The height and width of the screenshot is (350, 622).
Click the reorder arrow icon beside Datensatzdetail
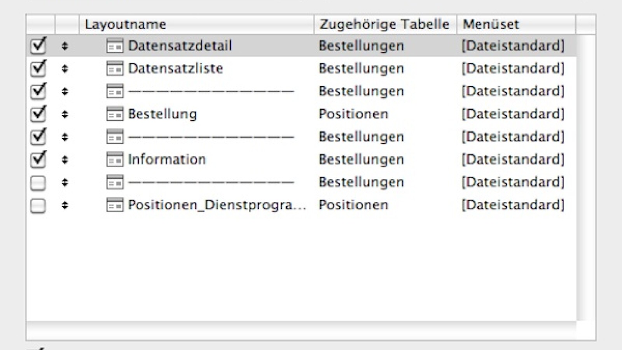65,45
